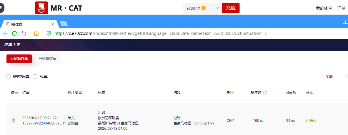
Task: Click order time 2026/03/17 09:21:12
Action: [39, 118]
